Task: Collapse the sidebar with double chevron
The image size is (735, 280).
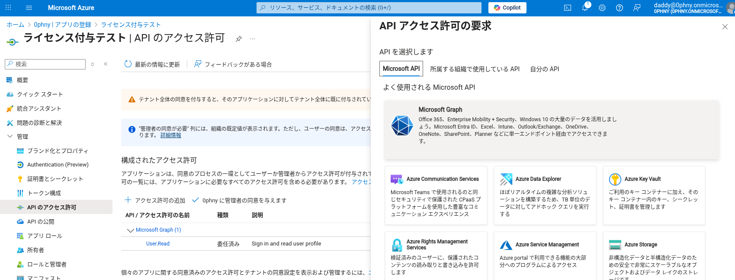Action: (106, 64)
